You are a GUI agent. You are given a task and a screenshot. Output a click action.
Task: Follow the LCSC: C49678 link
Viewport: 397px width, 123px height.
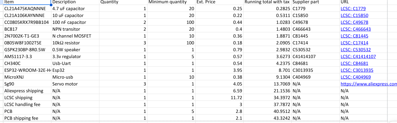tap(354, 22)
